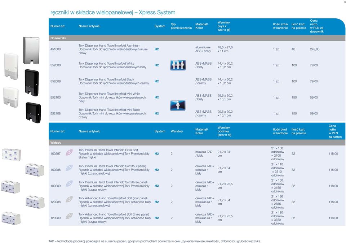The image size is (346, 243).
Task: Click Tork Dispenser Hand Towel Interfold Aluminium
Action: click(x=110, y=45)
